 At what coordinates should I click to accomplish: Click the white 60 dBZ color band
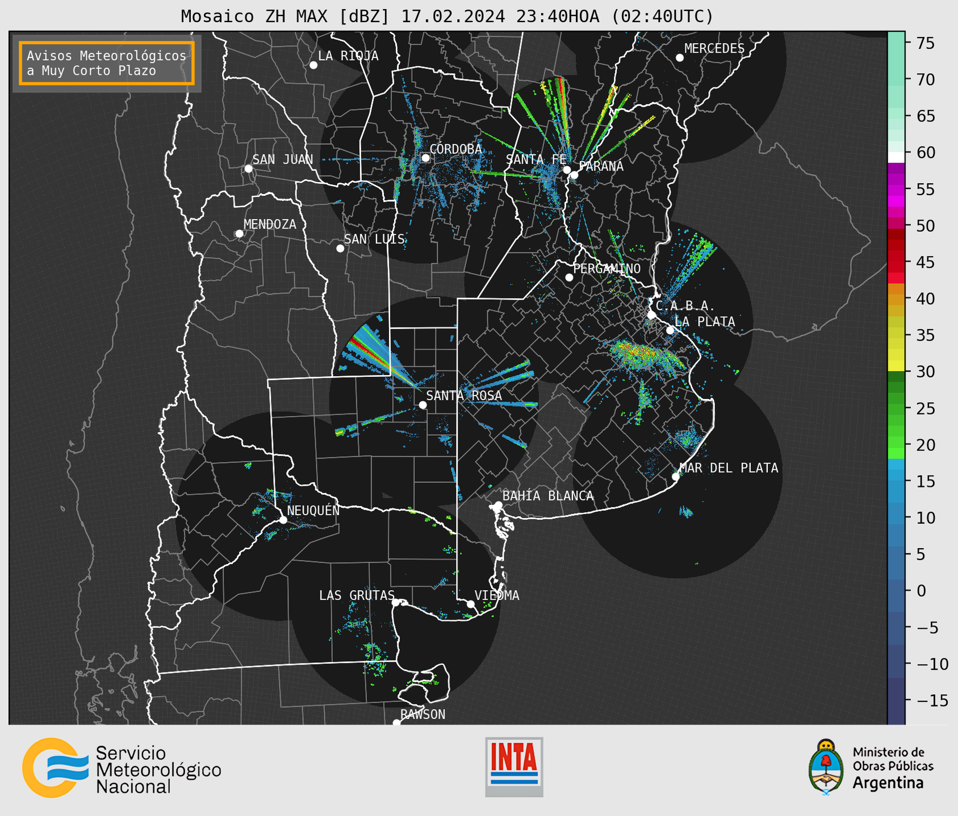896,158
